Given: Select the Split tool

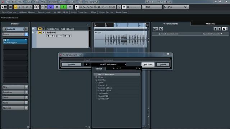Looking at the screenshot, I should click(84, 7).
